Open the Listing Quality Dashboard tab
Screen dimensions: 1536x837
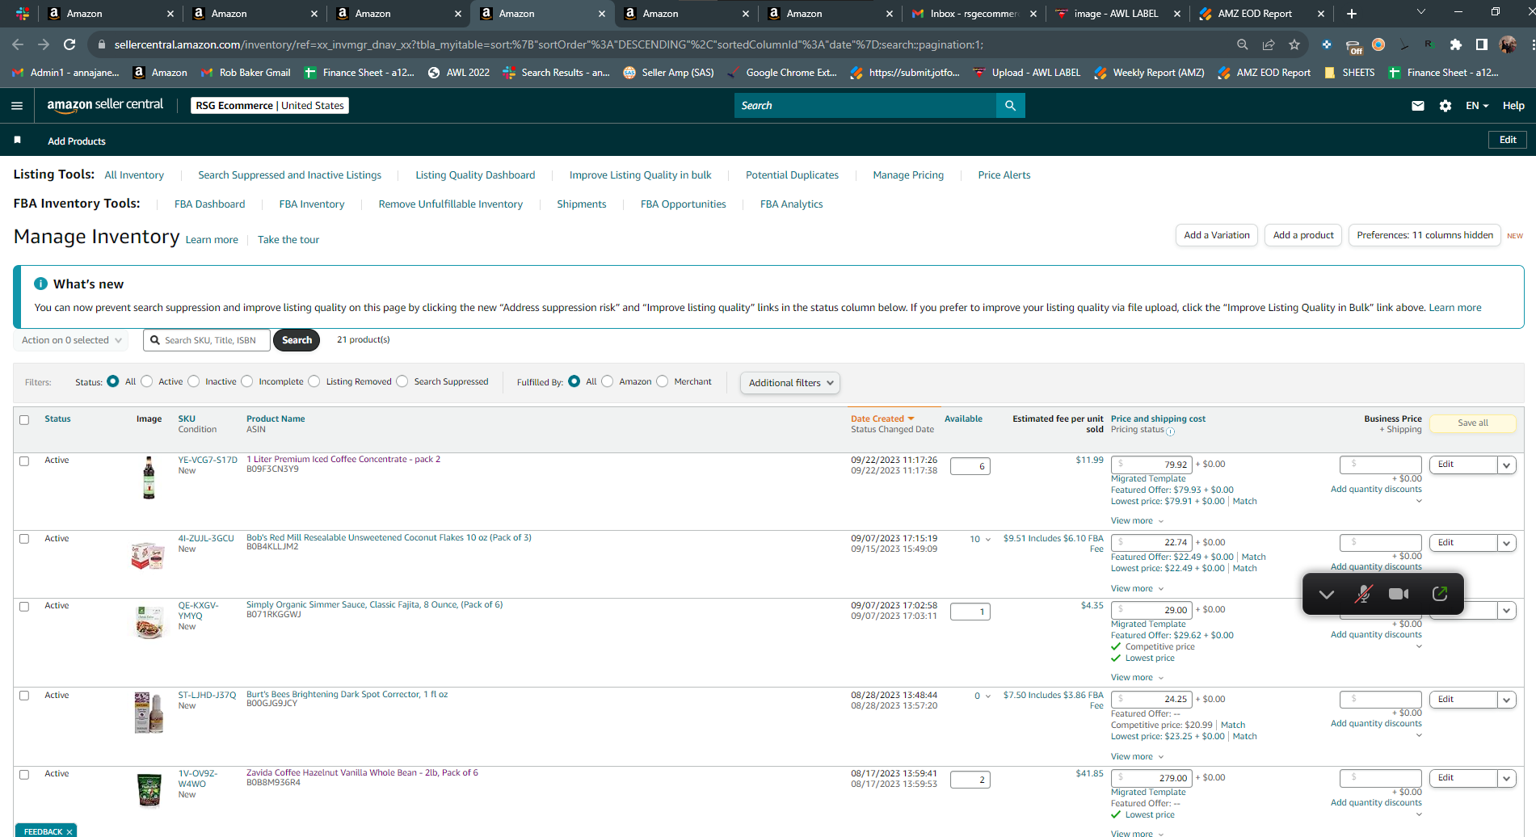[475, 175]
